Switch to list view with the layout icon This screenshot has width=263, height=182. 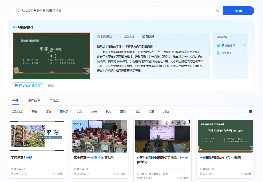pyautogui.click(x=250, y=111)
